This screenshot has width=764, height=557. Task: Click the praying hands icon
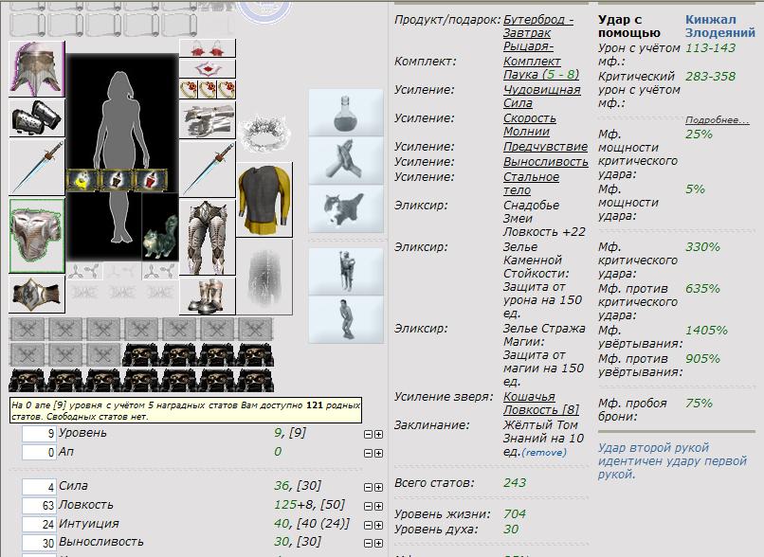point(346,161)
